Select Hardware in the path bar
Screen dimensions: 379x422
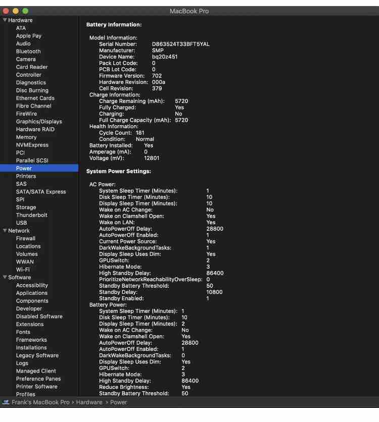[89, 402]
